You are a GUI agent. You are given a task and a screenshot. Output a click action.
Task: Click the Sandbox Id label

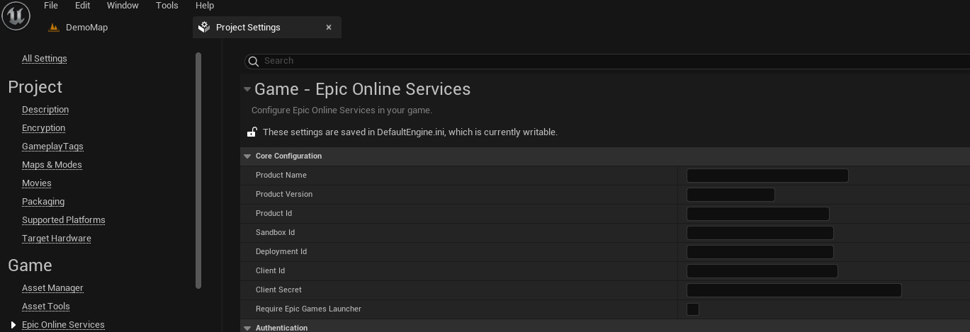275,233
